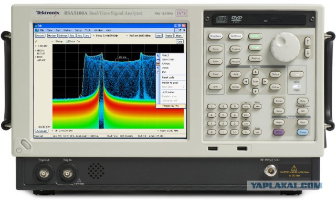Screen dimensions: 336x201
Task: Tap the front-panel marker down arrow key
Action: [255, 91]
